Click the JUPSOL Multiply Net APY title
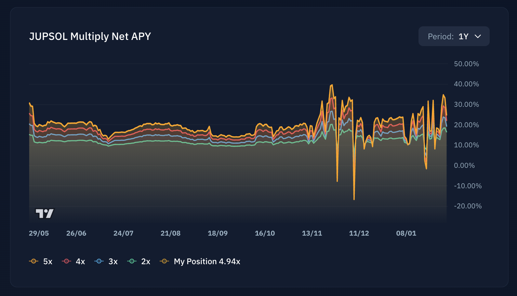517x296 pixels. coord(90,36)
